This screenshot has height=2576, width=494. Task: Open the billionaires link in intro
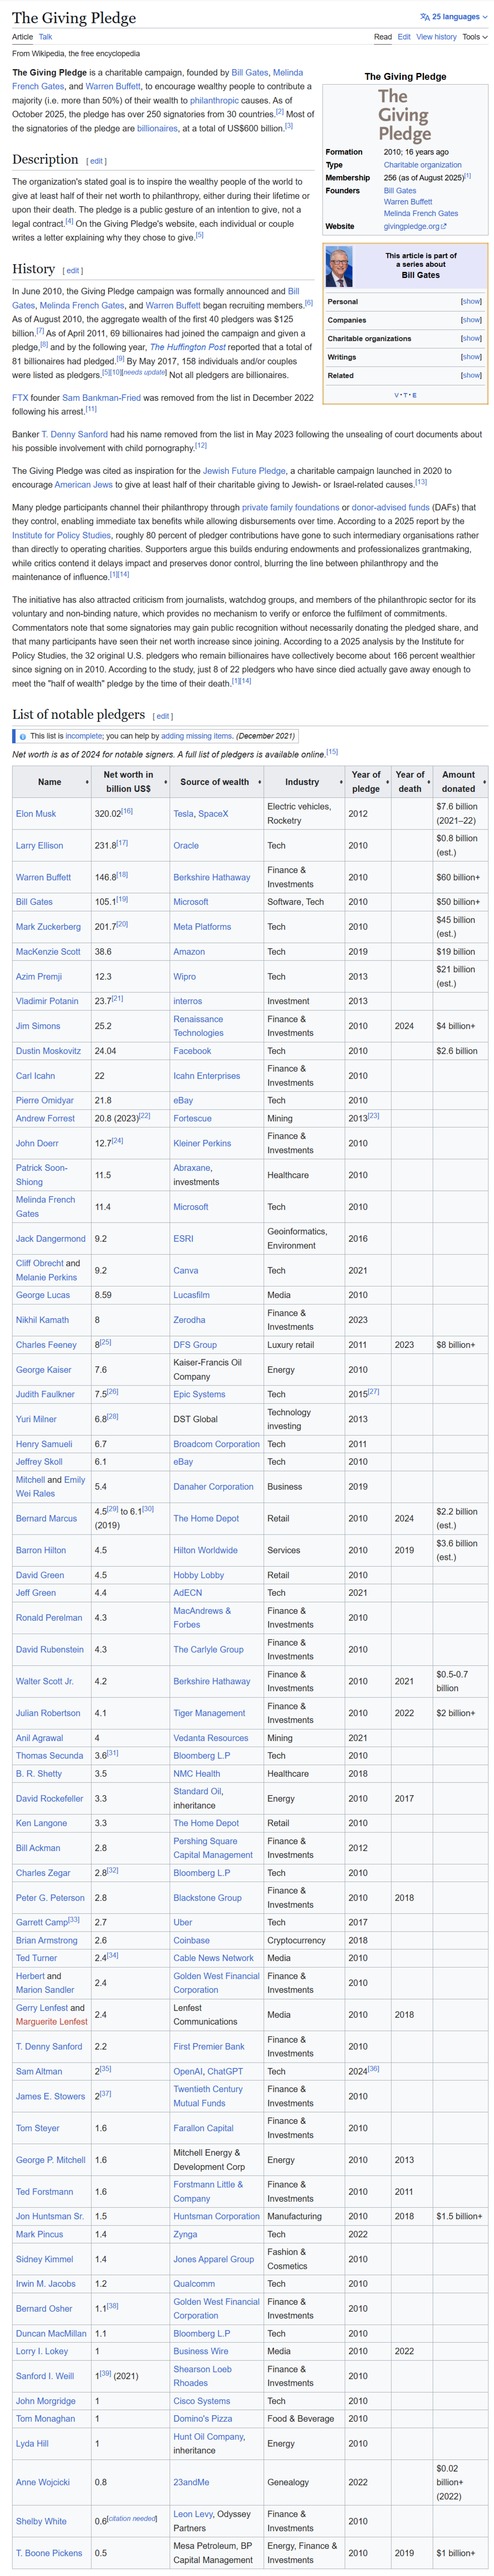tap(158, 129)
